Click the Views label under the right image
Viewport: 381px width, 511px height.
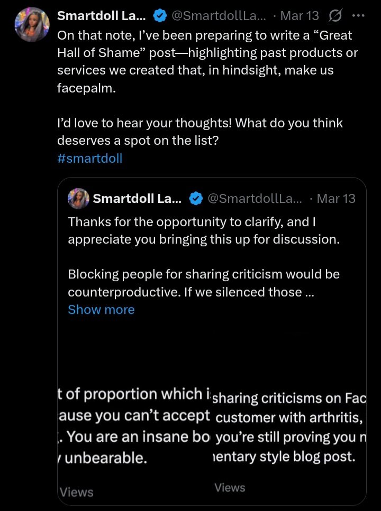[x=230, y=488]
